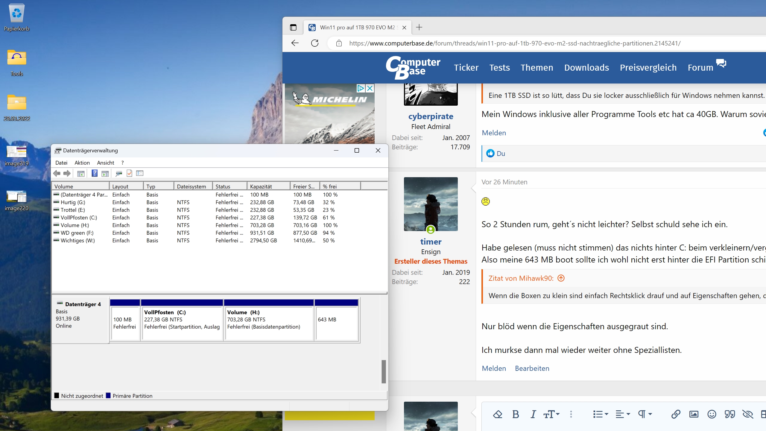Click the back arrow in the disk management toolbar

[57, 173]
